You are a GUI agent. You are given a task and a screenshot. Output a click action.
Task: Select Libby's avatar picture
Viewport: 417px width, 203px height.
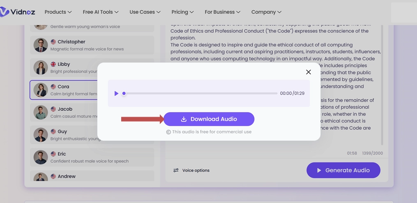[41, 67]
